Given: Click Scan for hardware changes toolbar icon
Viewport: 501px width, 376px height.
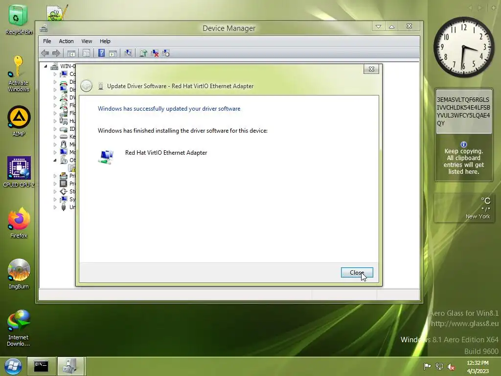Looking at the screenshot, I should click(128, 53).
